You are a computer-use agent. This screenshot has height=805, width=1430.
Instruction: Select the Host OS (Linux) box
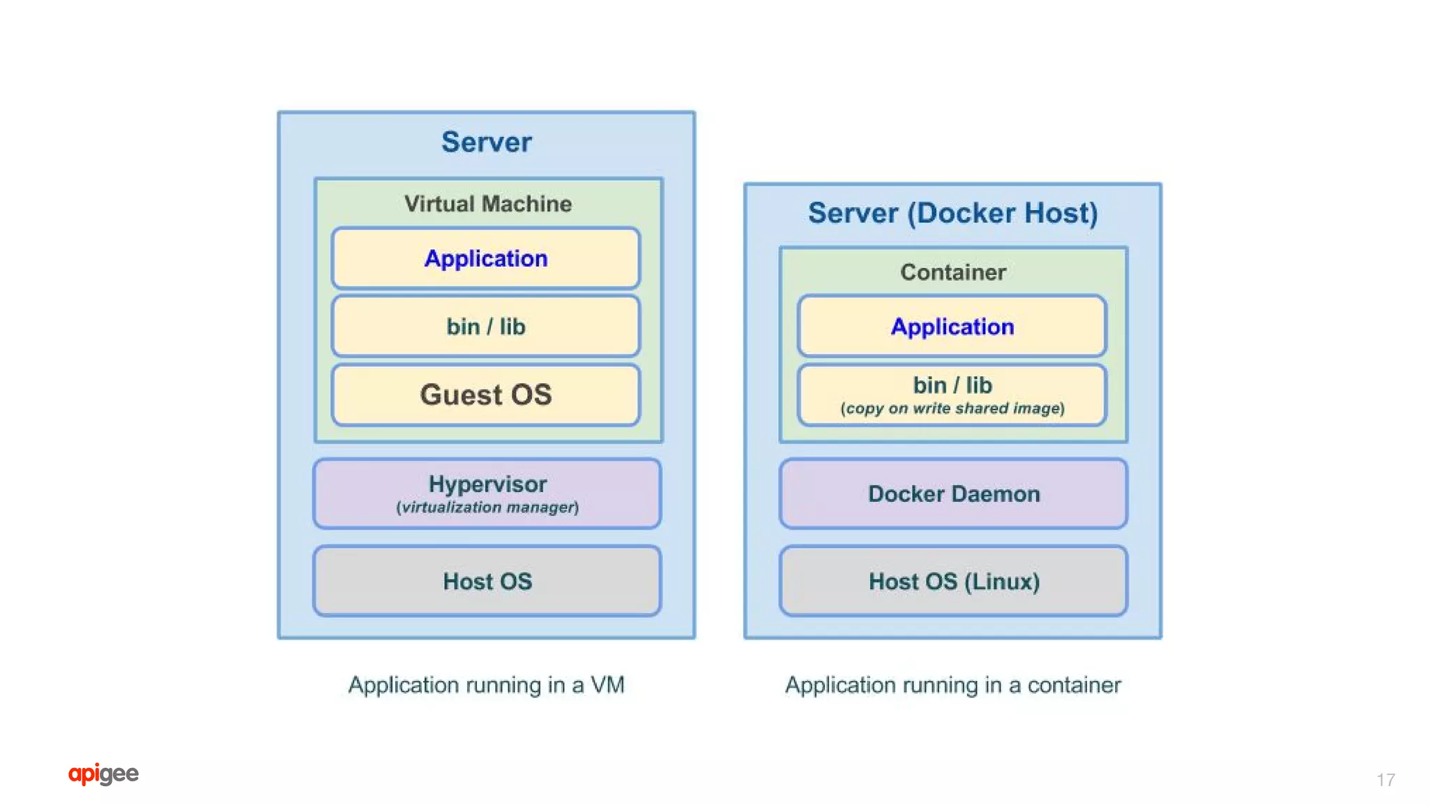pos(954,581)
